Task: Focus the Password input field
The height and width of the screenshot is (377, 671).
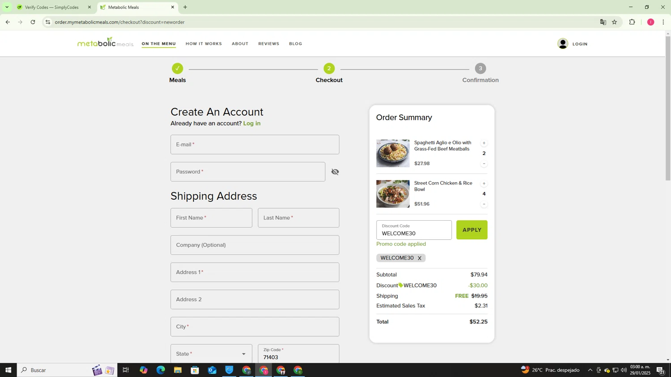Action: point(248,172)
